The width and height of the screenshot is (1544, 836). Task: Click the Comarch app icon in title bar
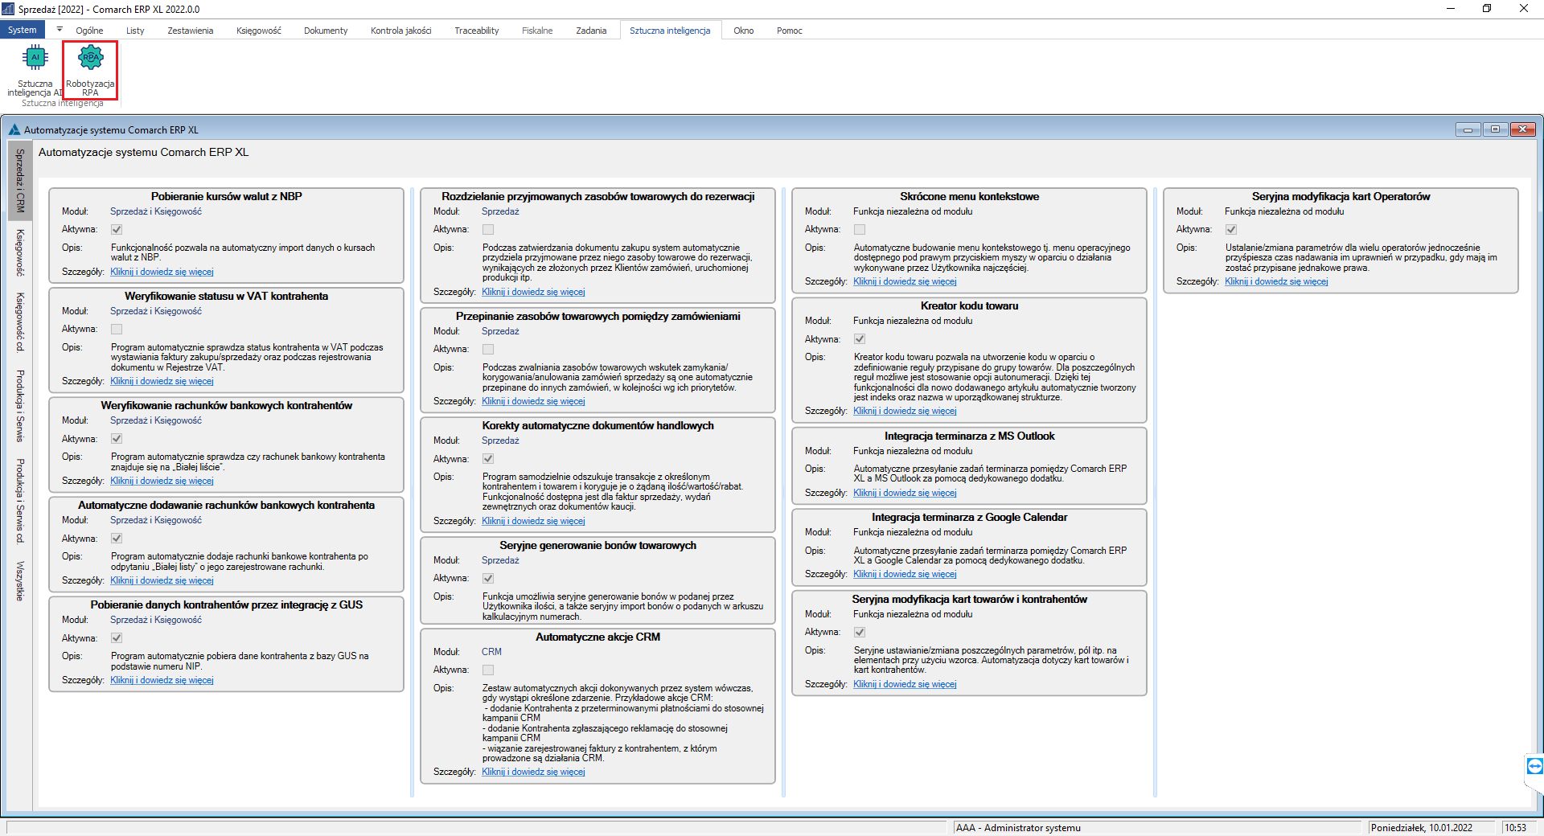click(8, 9)
